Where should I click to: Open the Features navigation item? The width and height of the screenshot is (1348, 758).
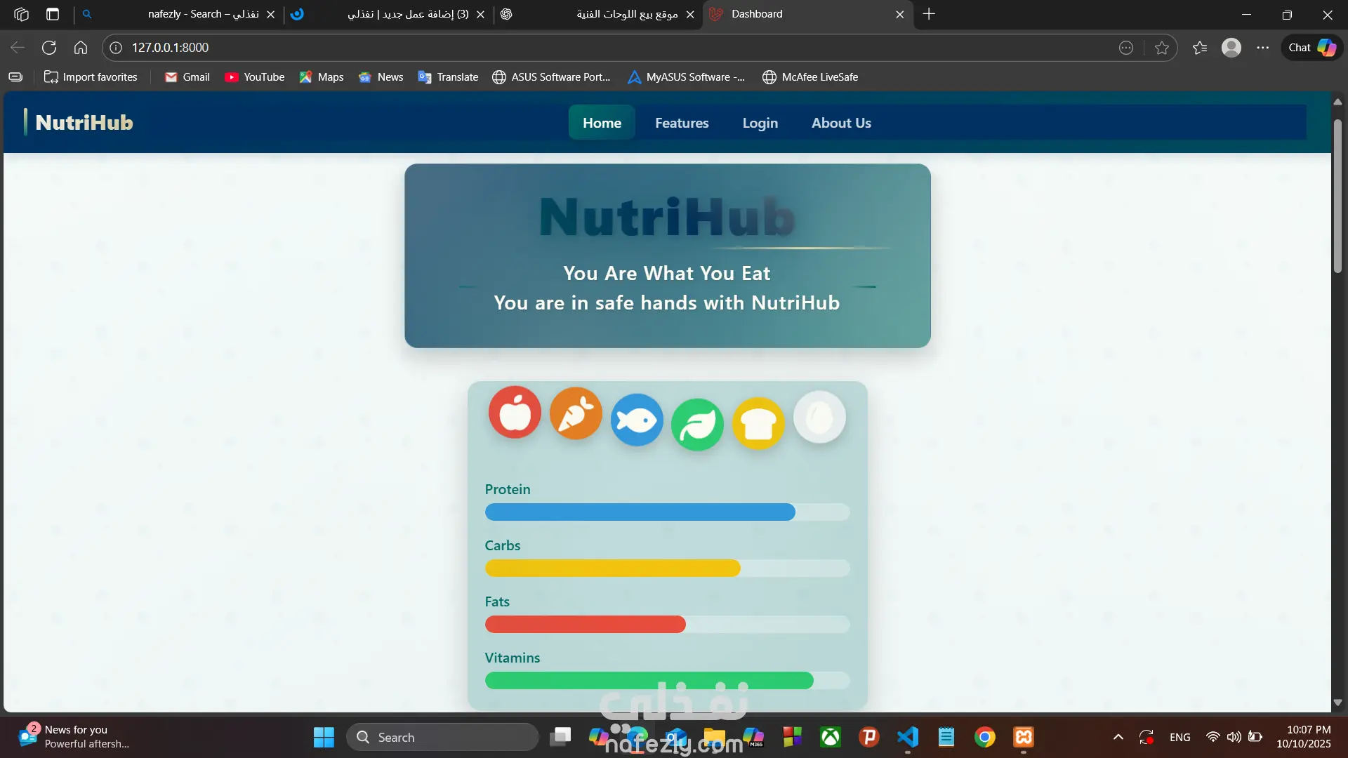[682, 123]
